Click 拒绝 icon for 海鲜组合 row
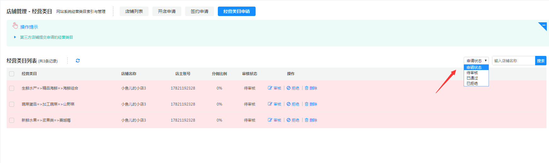 coord(288,88)
